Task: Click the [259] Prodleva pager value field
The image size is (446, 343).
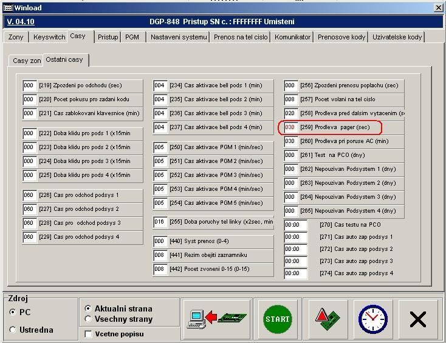Action: tap(290, 127)
